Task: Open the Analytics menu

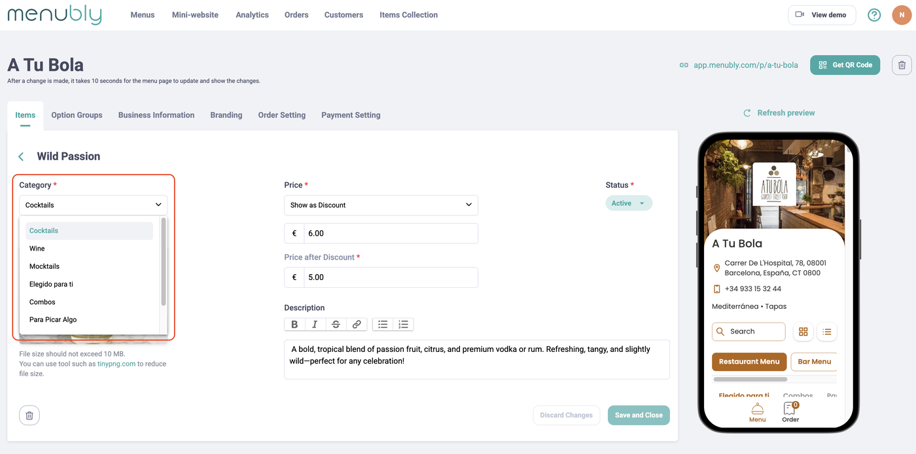Action: [x=252, y=15]
